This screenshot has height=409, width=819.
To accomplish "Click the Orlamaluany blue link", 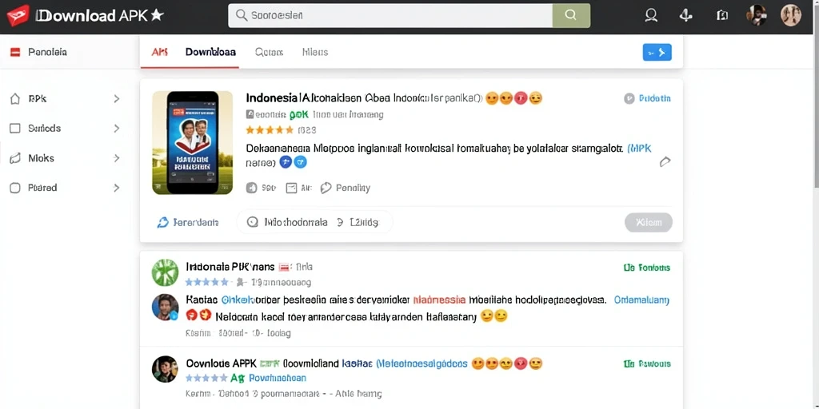I will click(x=641, y=300).
